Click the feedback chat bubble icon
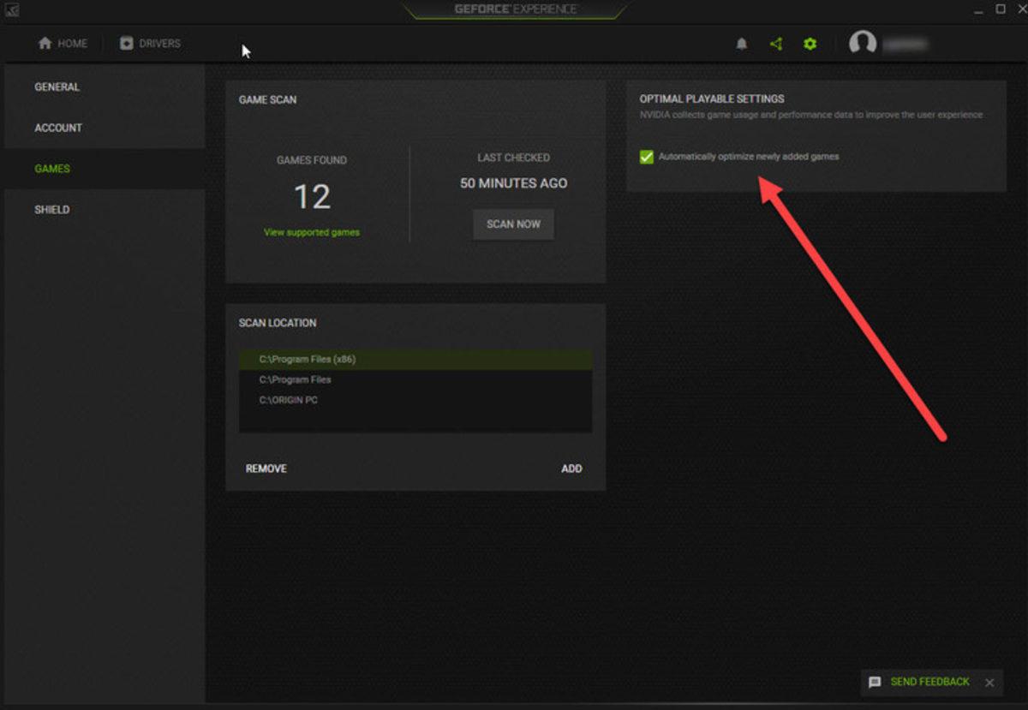Screen dimensions: 1028x710 coord(874,682)
